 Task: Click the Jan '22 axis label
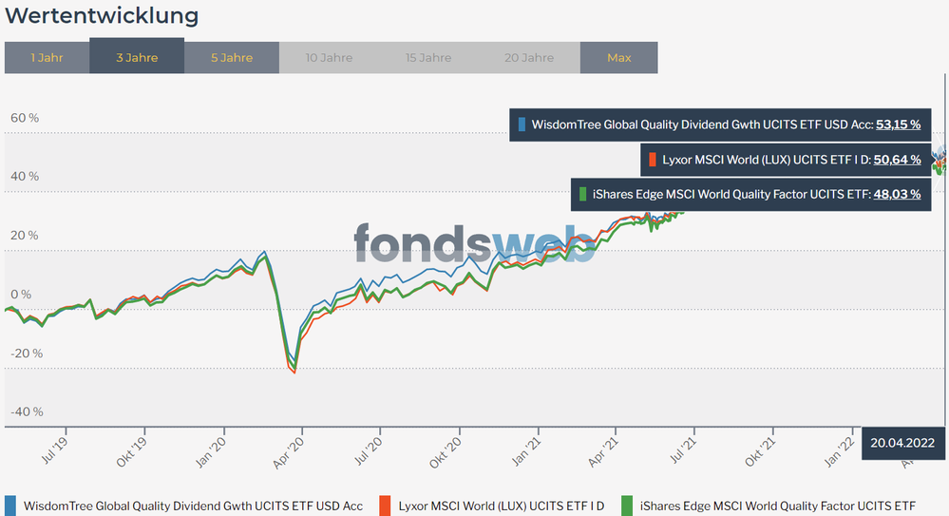pyautogui.click(x=840, y=452)
